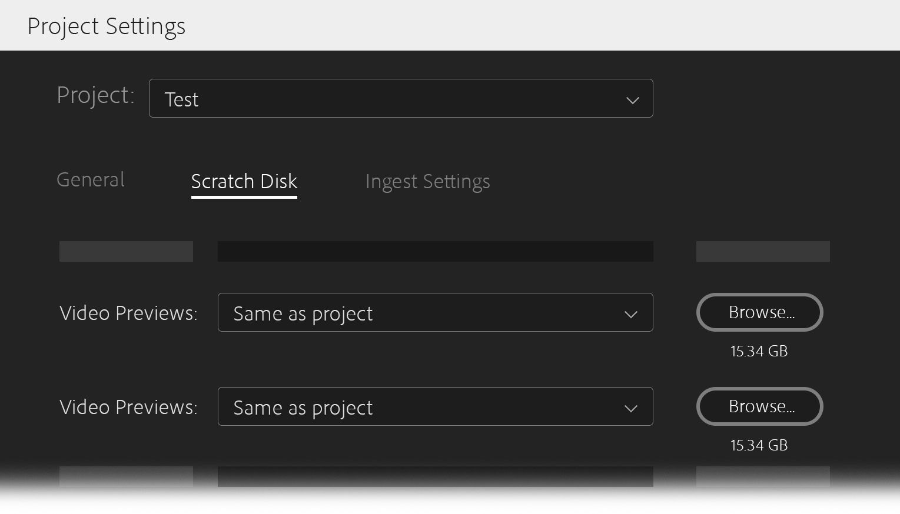Click the second 15.34 GB storage indicator

click(759, 445)
